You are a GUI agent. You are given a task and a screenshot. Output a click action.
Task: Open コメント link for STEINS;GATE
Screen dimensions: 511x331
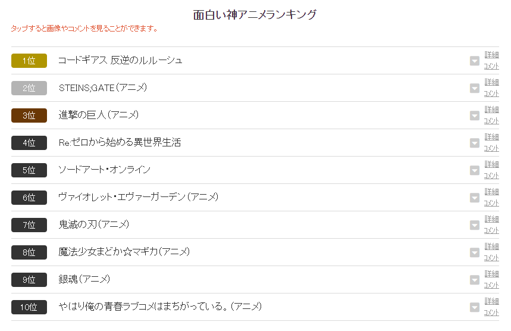pos(491,93)
